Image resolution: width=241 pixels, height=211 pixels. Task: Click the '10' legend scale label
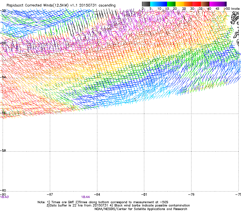click(x=159, y=9)
